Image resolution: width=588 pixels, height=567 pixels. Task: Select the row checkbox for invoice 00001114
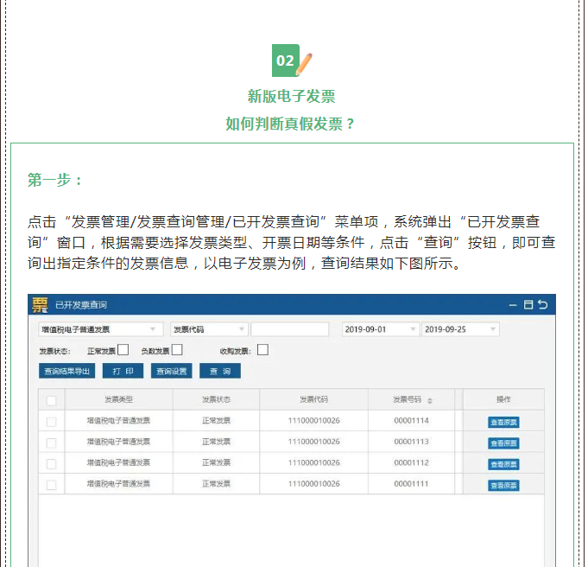52,422
